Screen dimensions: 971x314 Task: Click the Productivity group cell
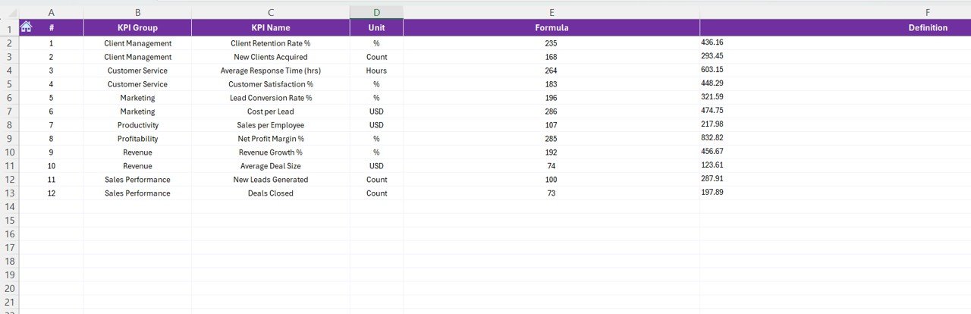137,125
